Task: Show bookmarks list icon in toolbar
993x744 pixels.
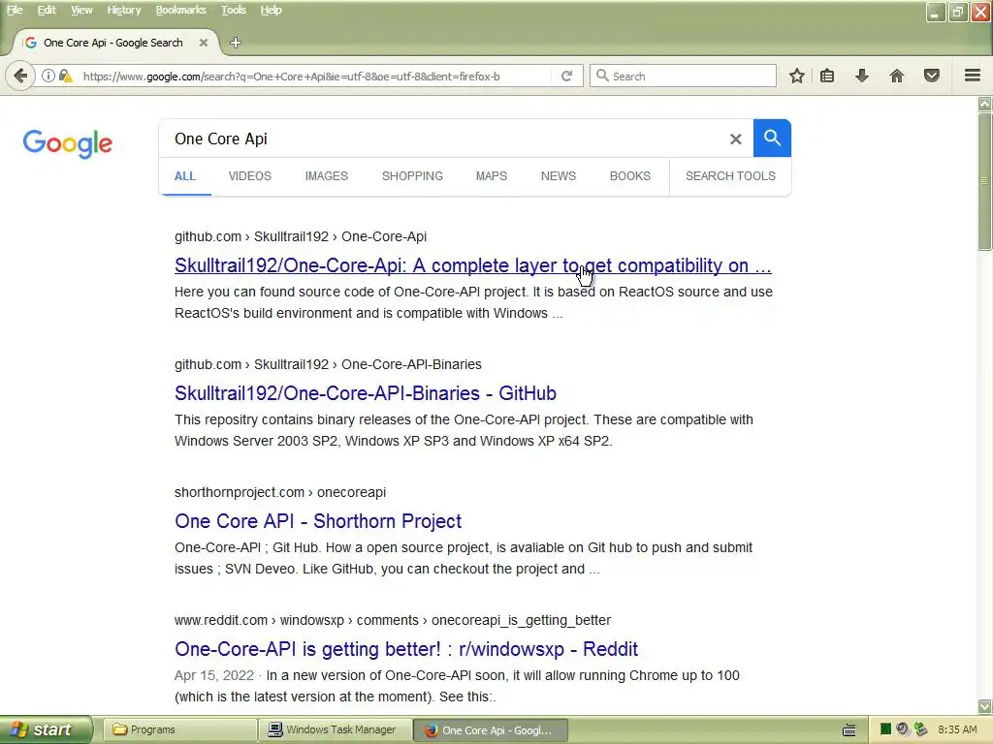Action: [x=827, y=77]
